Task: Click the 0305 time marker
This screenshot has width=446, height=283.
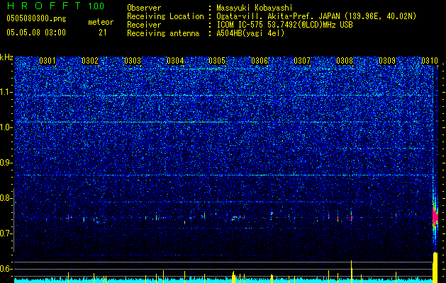Action: 217,61
